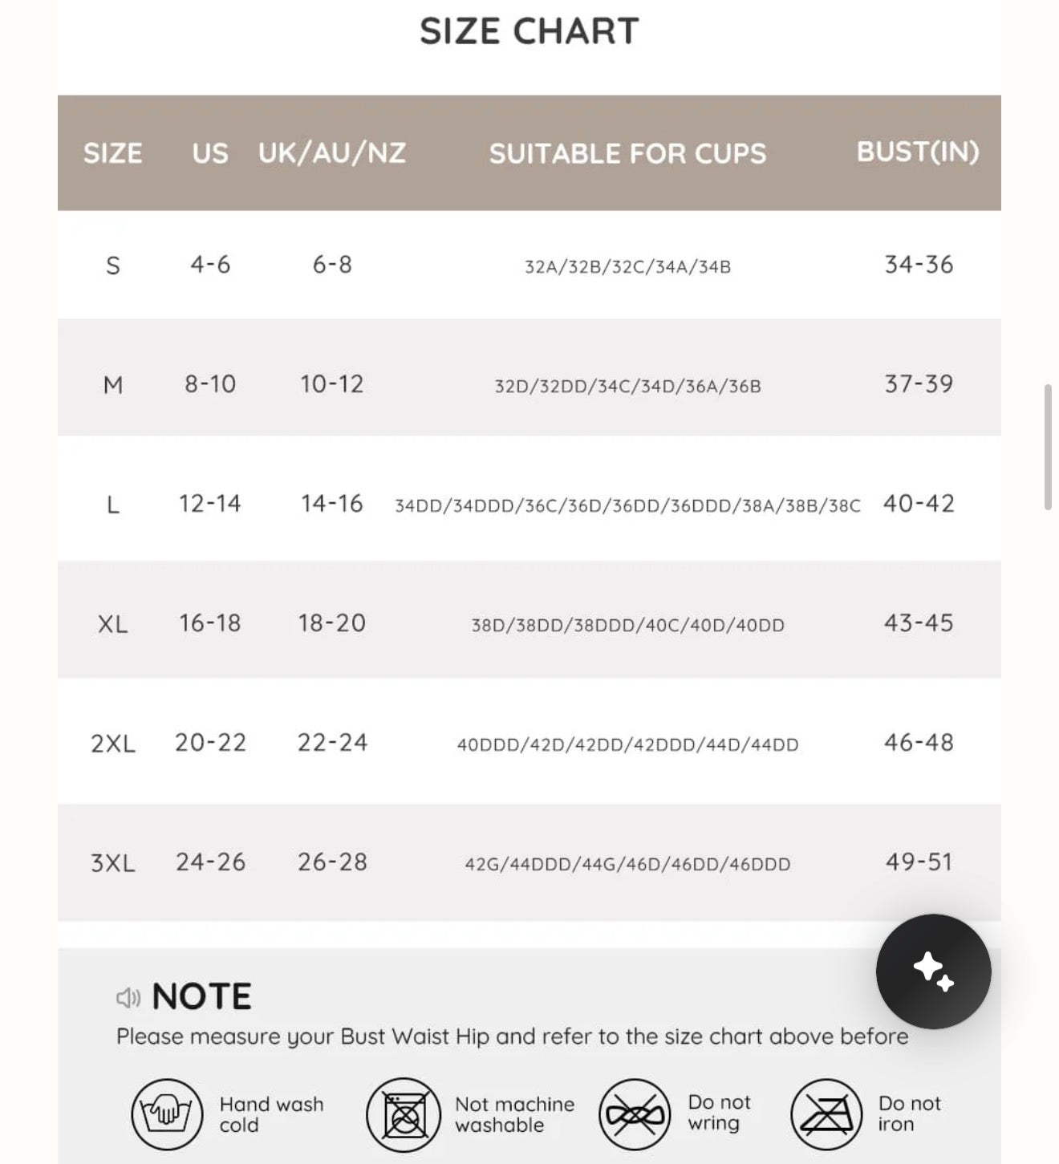
Task: Click the speaker icon beside NOTE
Action: point(128,997)
